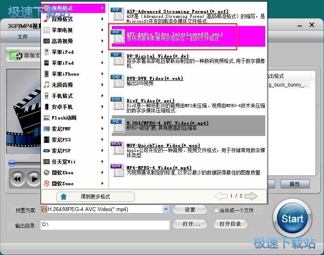The image size is (324, 255).
Task: Click the Microsoft Zune category icon
Action: click(47, 183)
